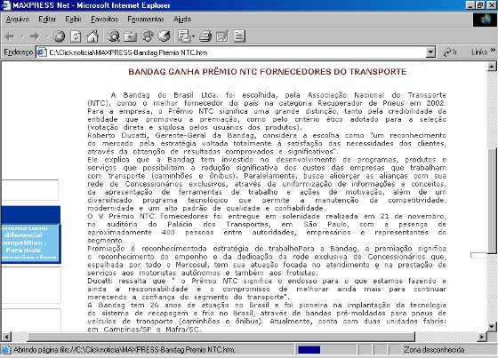Open the Back button history dropdown arrow
This screenshot has width=498, height=358.
point(22,36)
